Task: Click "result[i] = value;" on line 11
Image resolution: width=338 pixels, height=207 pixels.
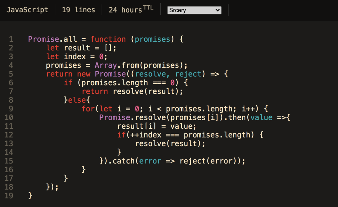Action: pos(157,126)
